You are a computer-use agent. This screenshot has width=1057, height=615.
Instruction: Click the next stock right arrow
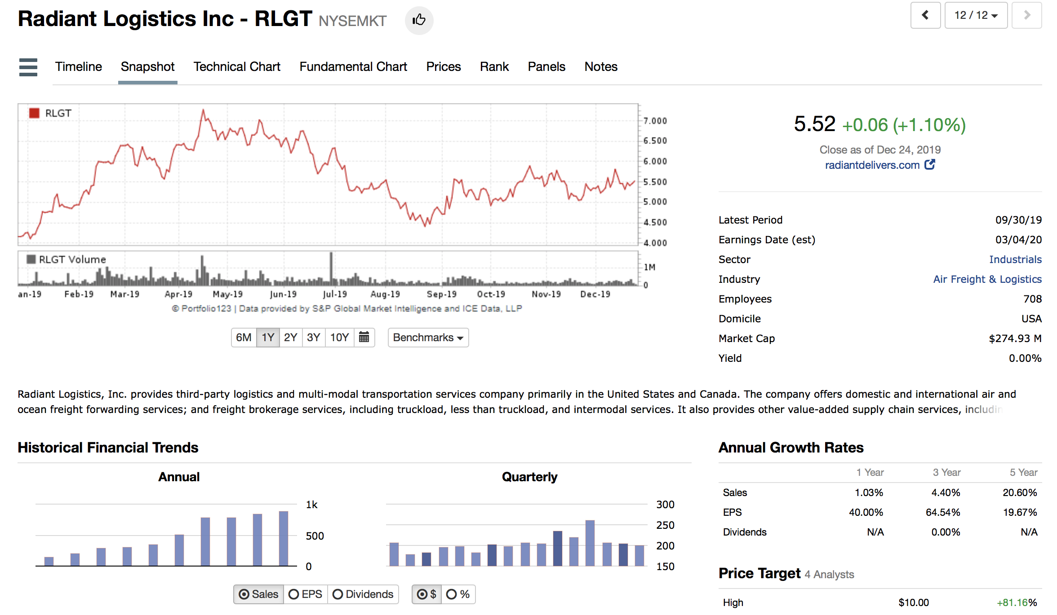1026,15
